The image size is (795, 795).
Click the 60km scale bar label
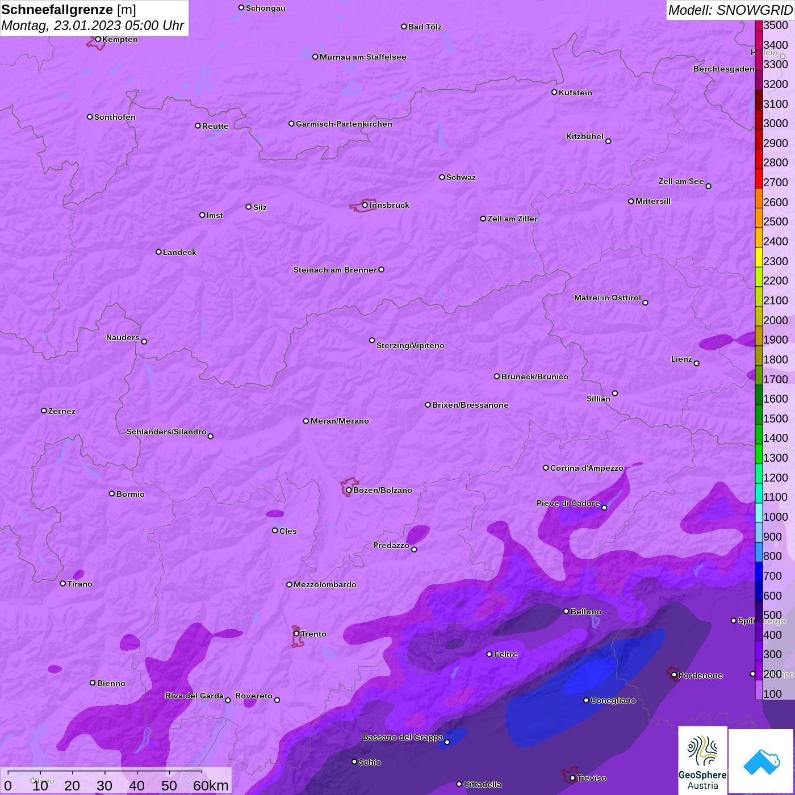(x=211, y=785)
